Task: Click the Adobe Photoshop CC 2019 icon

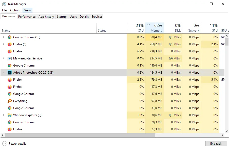Action: click(x=9, y=73)
